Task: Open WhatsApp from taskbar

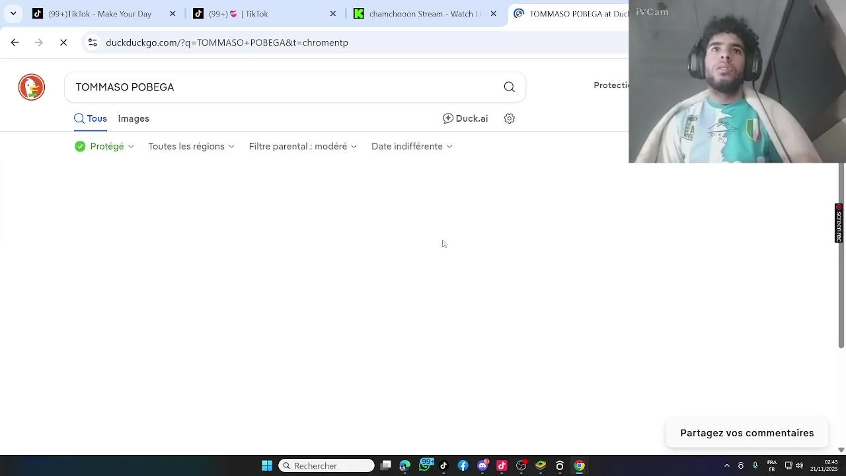Action: [425, 465]
